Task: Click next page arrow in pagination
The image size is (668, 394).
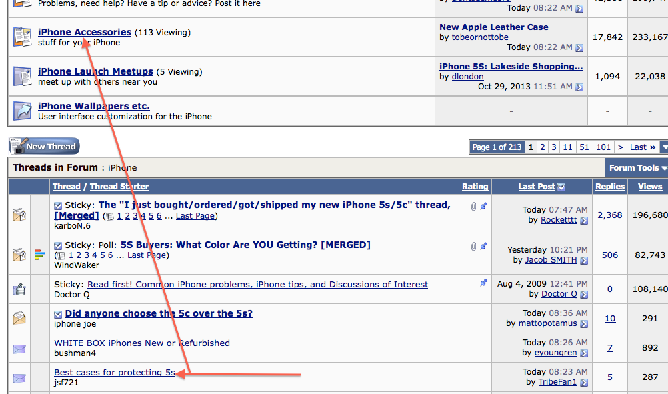Action: (620, 147)
